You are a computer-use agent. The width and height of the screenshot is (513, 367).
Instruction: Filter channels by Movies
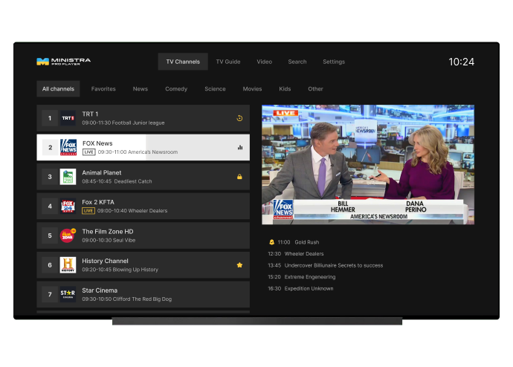[252, 88]
